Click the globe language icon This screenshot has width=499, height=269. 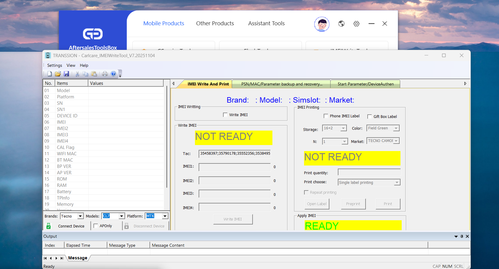point(341,23)
